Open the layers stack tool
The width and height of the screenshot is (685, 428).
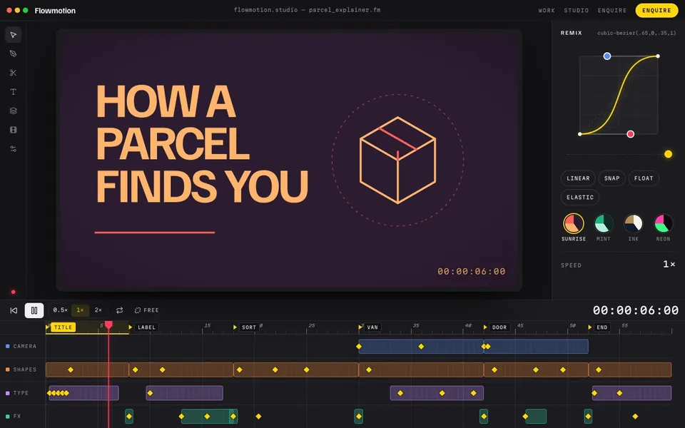(13, 111)
